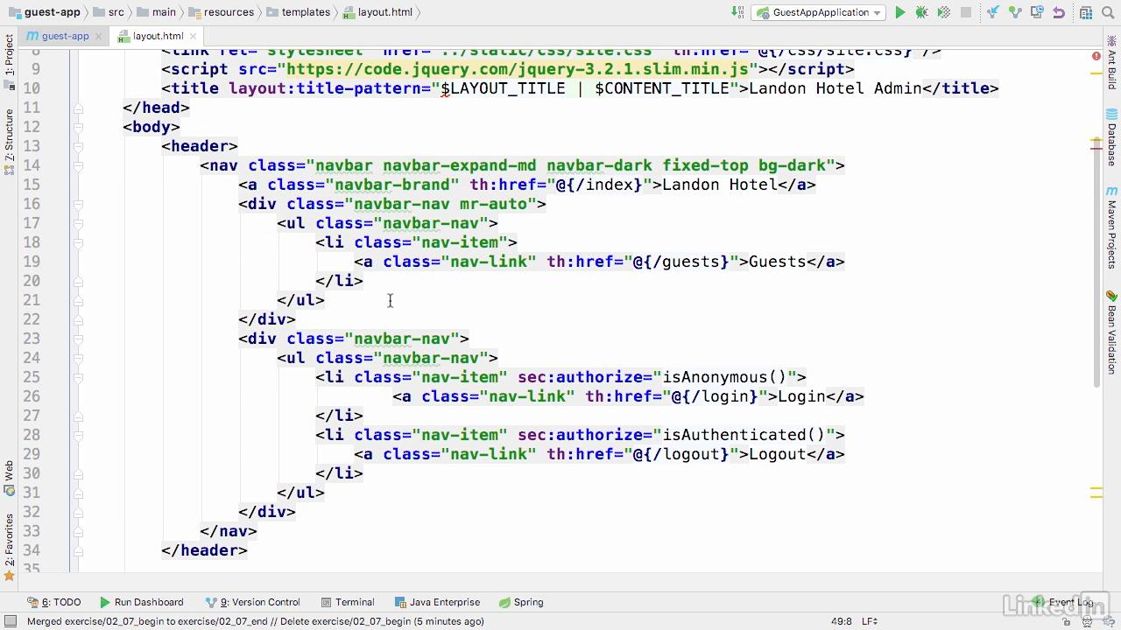Click the src breadcrumb

(109, 12)
